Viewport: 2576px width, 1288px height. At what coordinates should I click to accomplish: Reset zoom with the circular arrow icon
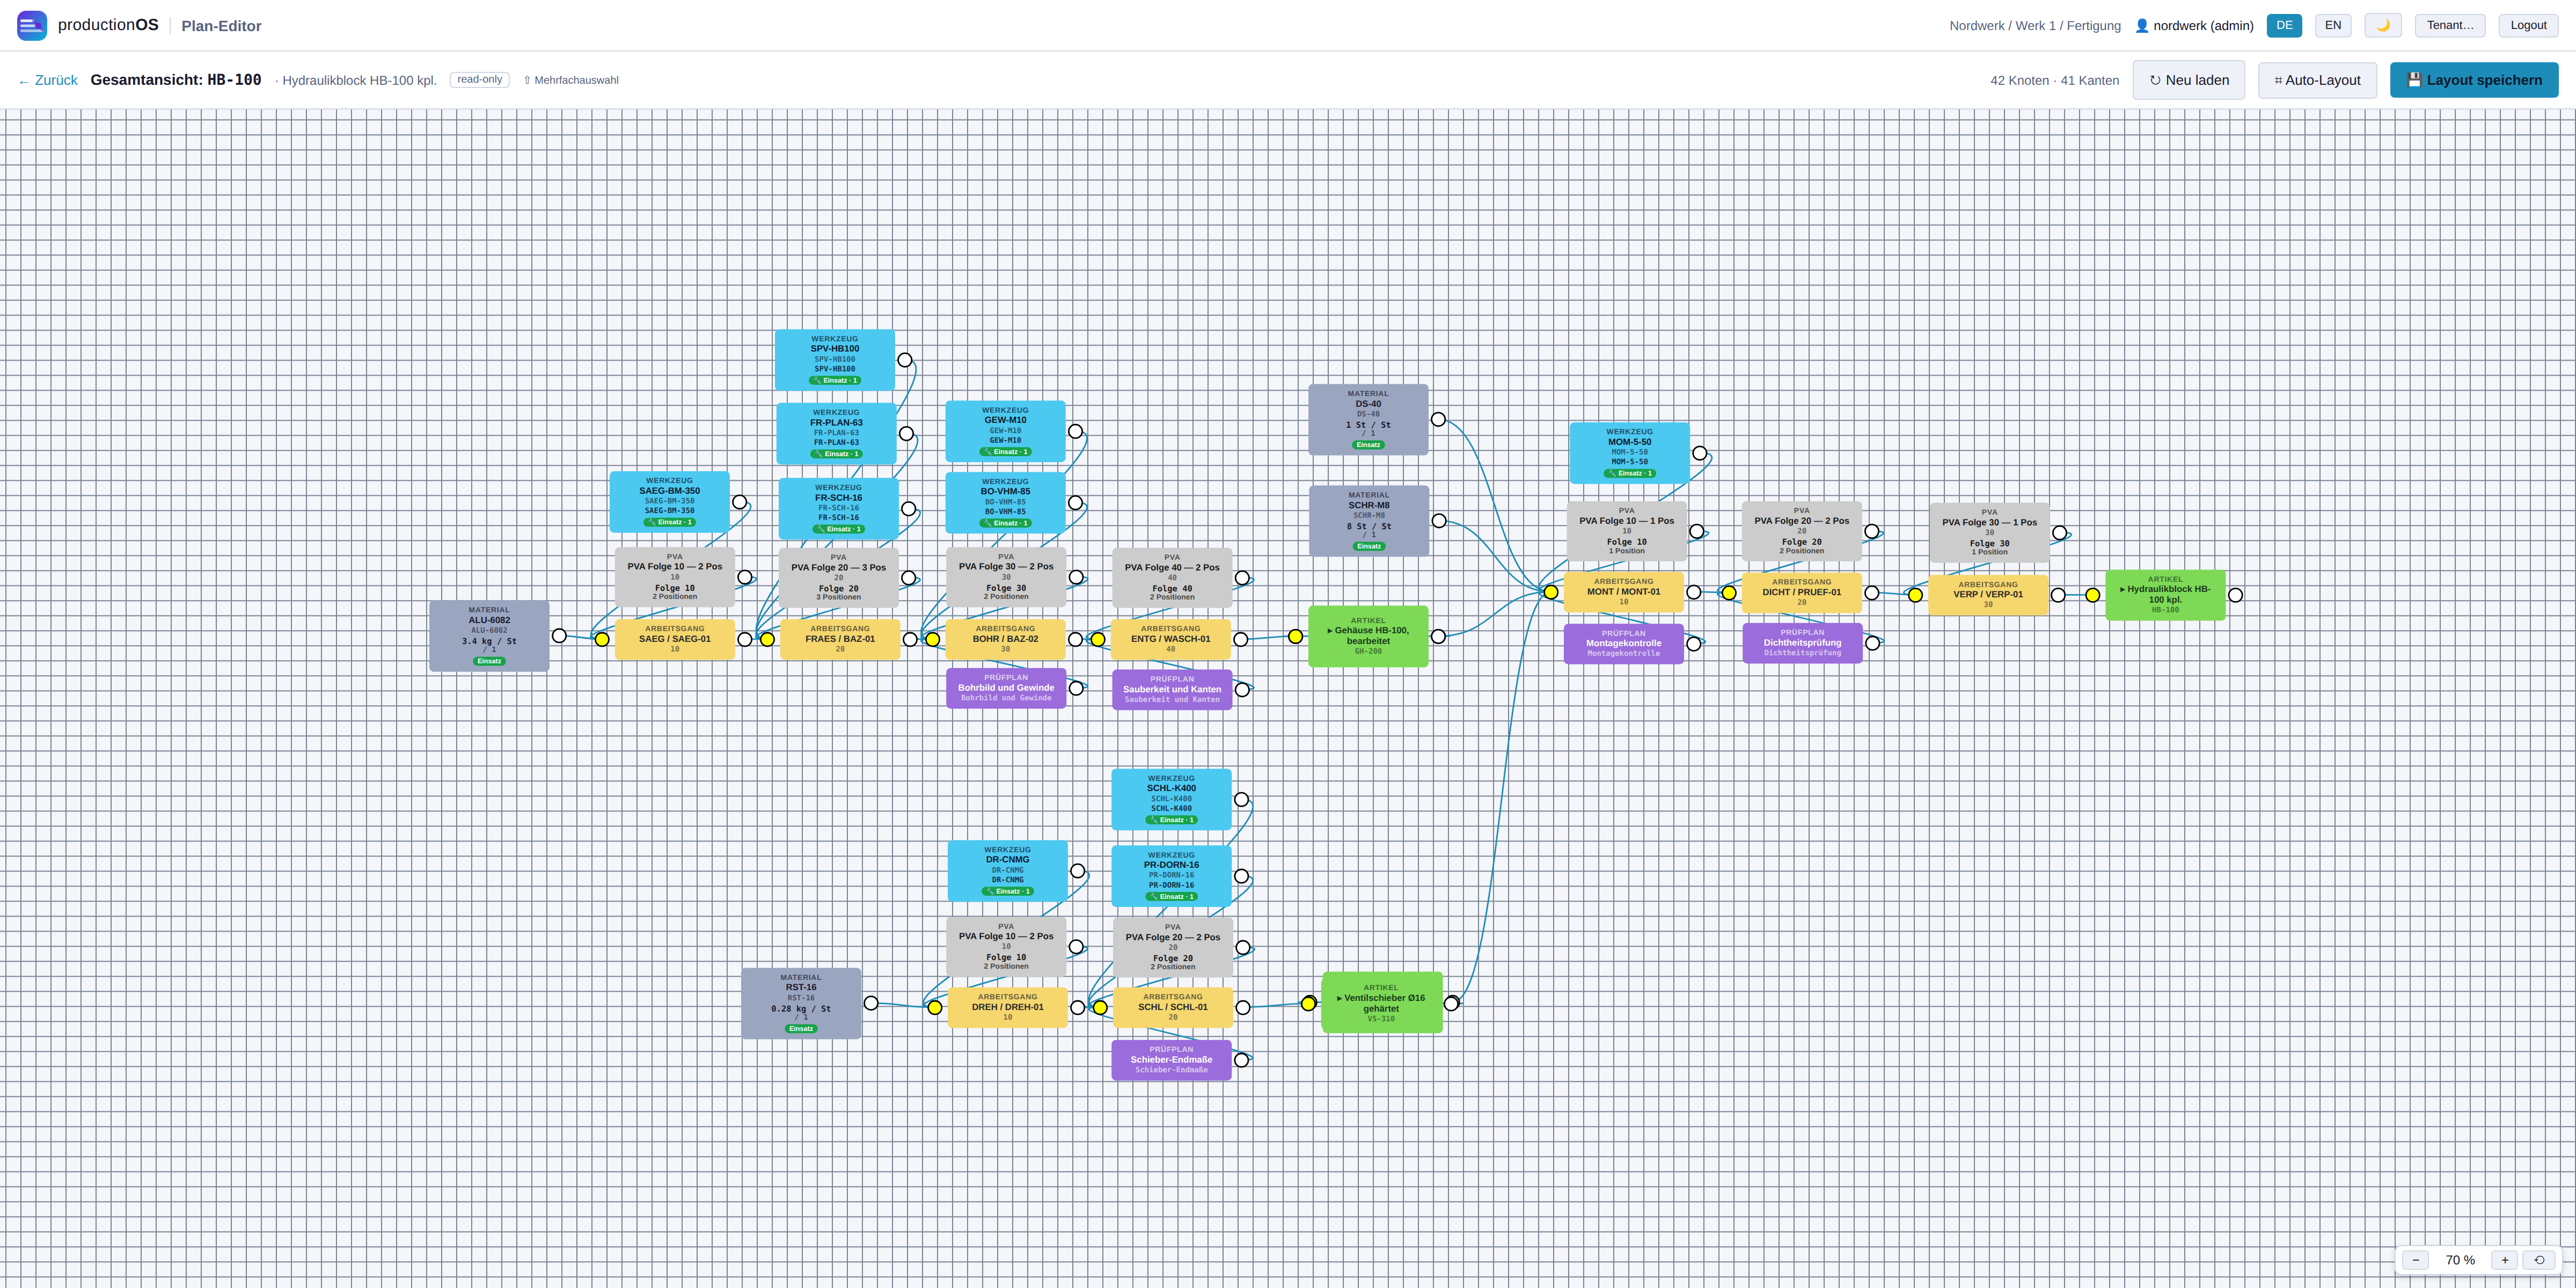point(2538,1260)
